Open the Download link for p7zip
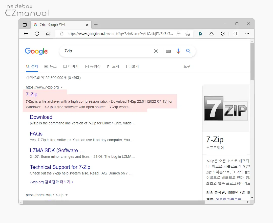The image size is (273, 223). click(41, 117)
